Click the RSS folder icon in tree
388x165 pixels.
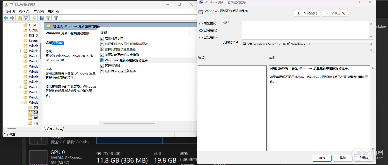pos(25,35)
